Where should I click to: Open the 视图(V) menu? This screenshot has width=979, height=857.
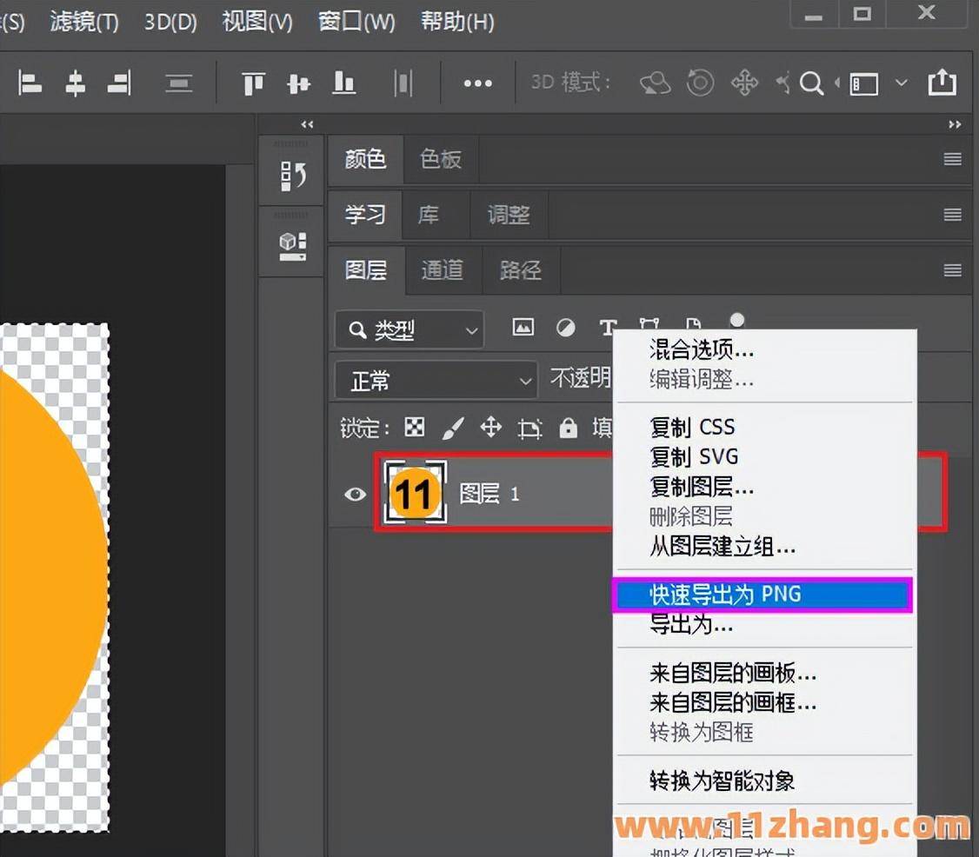257,22
